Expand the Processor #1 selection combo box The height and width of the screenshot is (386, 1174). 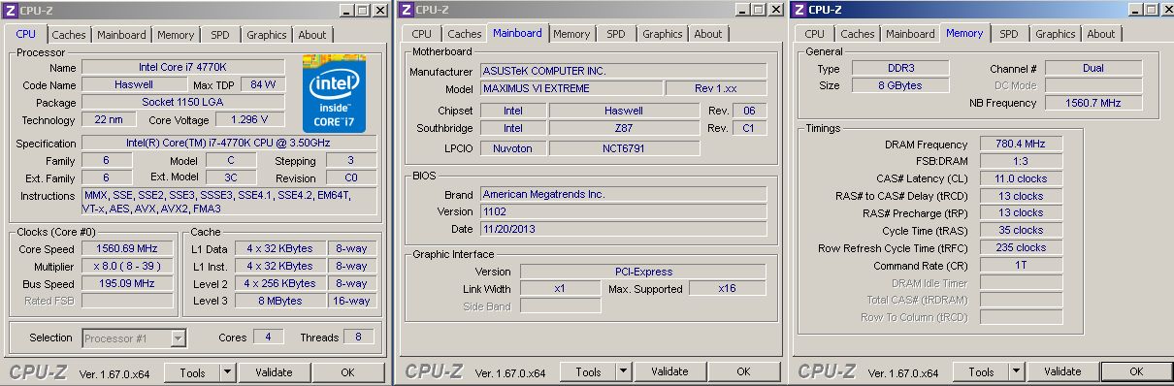[x=178, y=338]
